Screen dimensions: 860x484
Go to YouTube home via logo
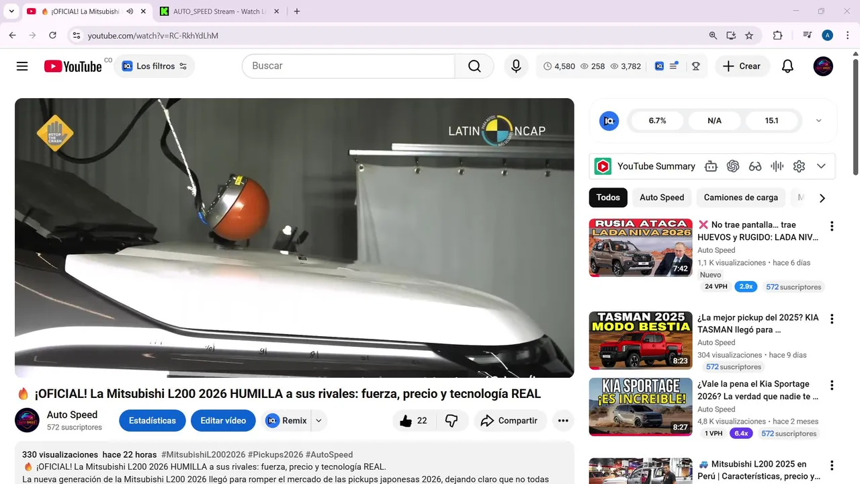73,66
